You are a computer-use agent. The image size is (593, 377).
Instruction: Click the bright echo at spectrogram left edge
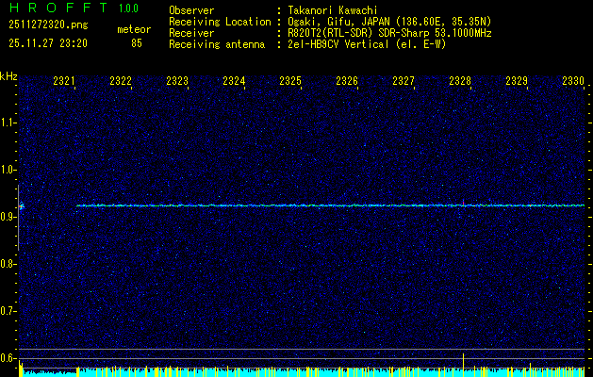pyautogui.click(x=21, y=206)
